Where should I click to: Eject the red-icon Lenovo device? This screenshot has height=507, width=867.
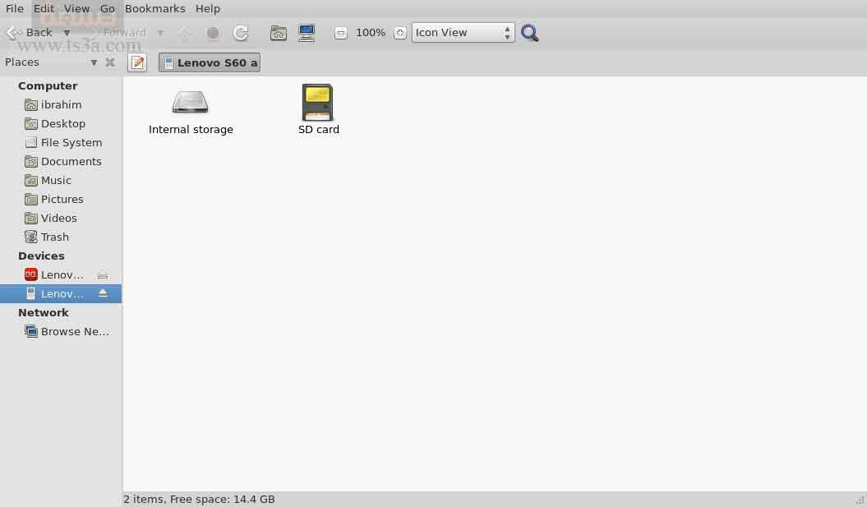pyautogui.click(x=103, y=274)
